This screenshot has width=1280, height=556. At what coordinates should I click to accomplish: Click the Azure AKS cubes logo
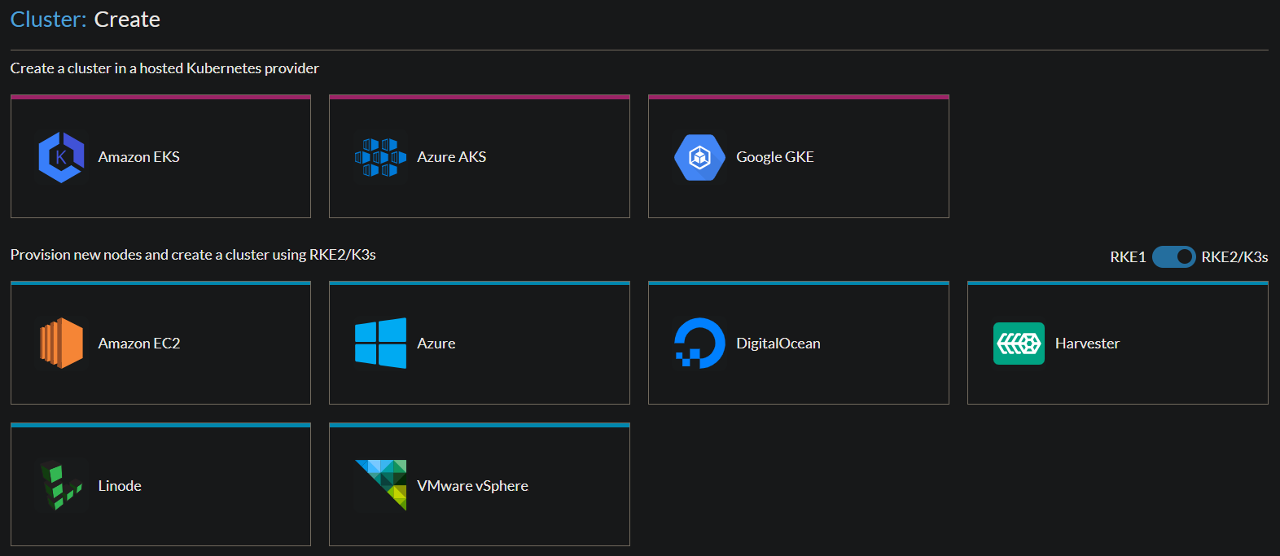380,157
